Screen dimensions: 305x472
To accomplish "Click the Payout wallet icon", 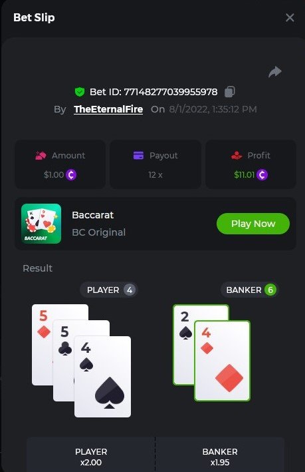I will click(x=138, y=155).
